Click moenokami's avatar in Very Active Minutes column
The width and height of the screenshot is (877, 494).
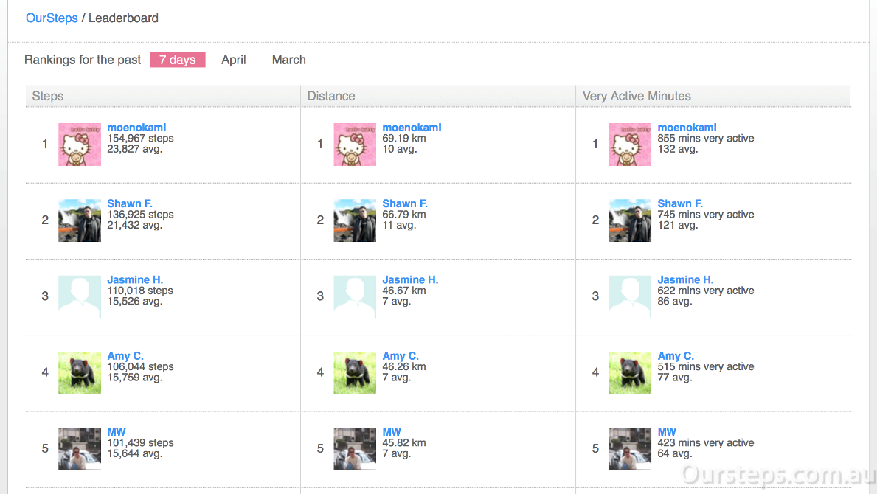[630, 144]
